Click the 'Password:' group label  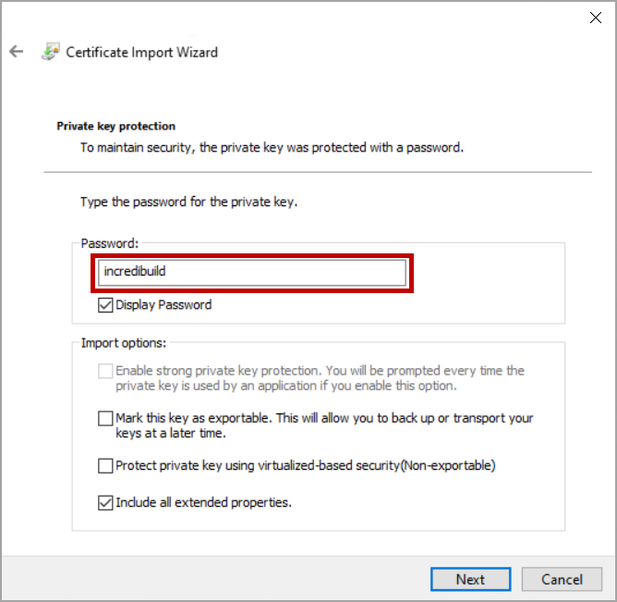pos(110,243)
